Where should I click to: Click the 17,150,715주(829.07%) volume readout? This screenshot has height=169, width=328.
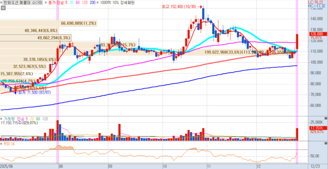(19, 123)
